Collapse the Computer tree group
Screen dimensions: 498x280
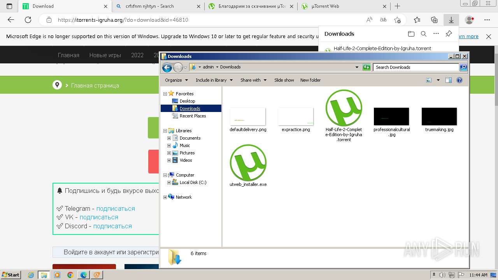(165, 175)
